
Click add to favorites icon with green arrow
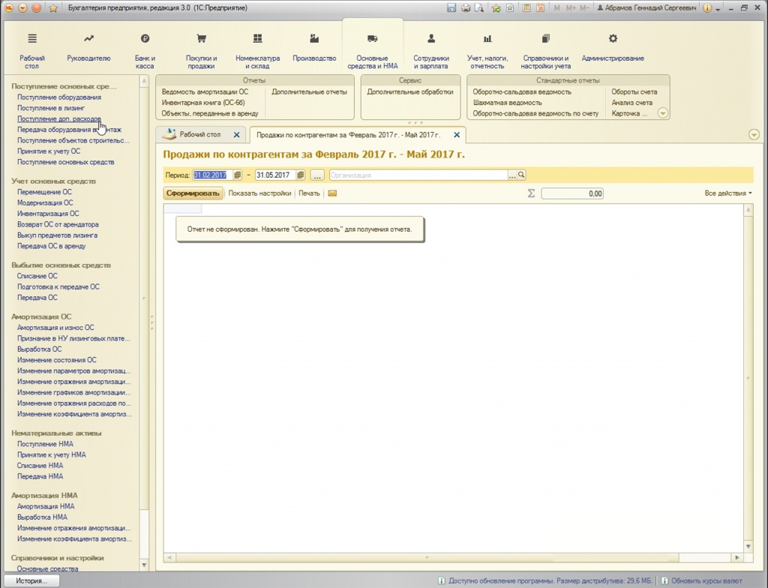(496, 7)
